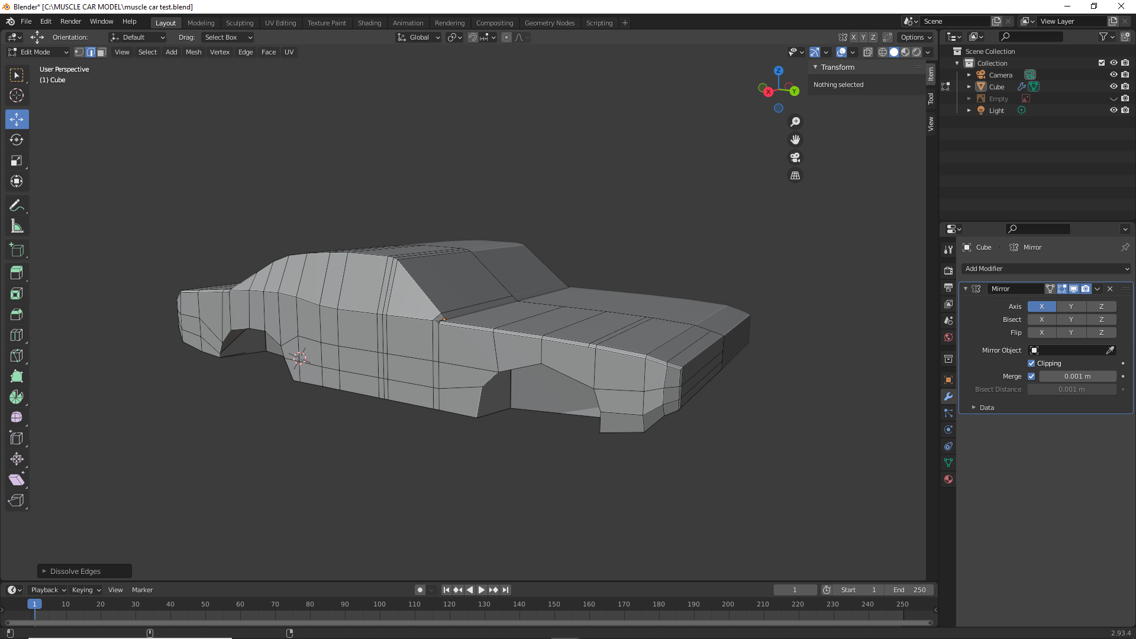Open the Mesh menu
Viewport: 1136px width, 639px height.
pos(193,52)
